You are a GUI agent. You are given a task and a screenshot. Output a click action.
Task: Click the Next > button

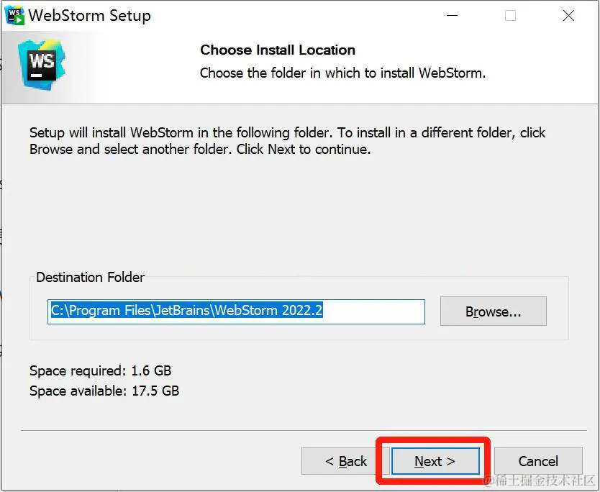click(x=435, y=461)
